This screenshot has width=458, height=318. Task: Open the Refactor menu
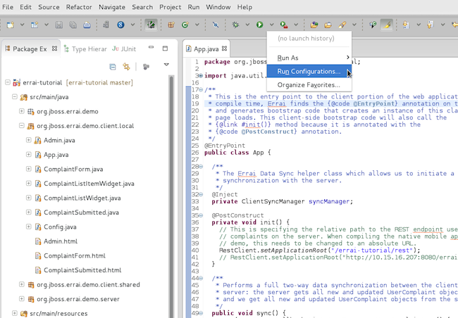(x=78, y=7)
